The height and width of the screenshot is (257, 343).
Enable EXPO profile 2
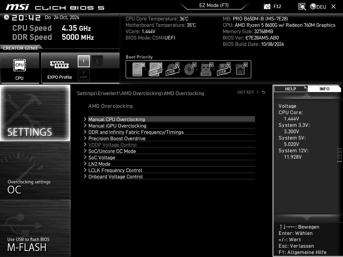(x=97, y=61)
